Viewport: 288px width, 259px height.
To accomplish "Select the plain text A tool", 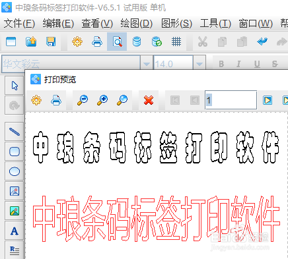I will [x=15, y=231].
